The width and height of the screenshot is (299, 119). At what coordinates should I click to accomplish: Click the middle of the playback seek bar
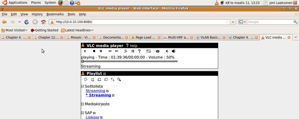tap(129, 62)
